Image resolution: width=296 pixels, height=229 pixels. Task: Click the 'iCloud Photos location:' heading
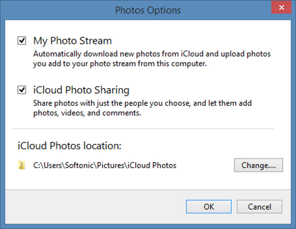69,146
